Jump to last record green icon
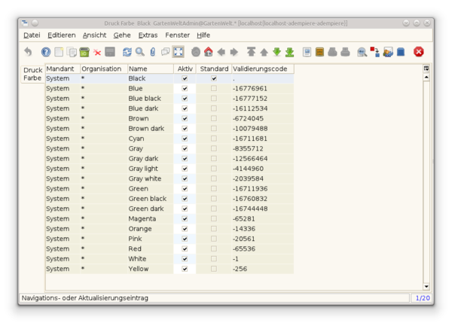 (x=289, y=52)
